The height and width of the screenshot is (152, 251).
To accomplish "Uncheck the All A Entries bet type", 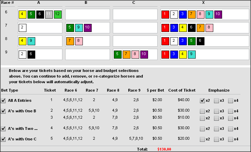I will pos(4,101).
